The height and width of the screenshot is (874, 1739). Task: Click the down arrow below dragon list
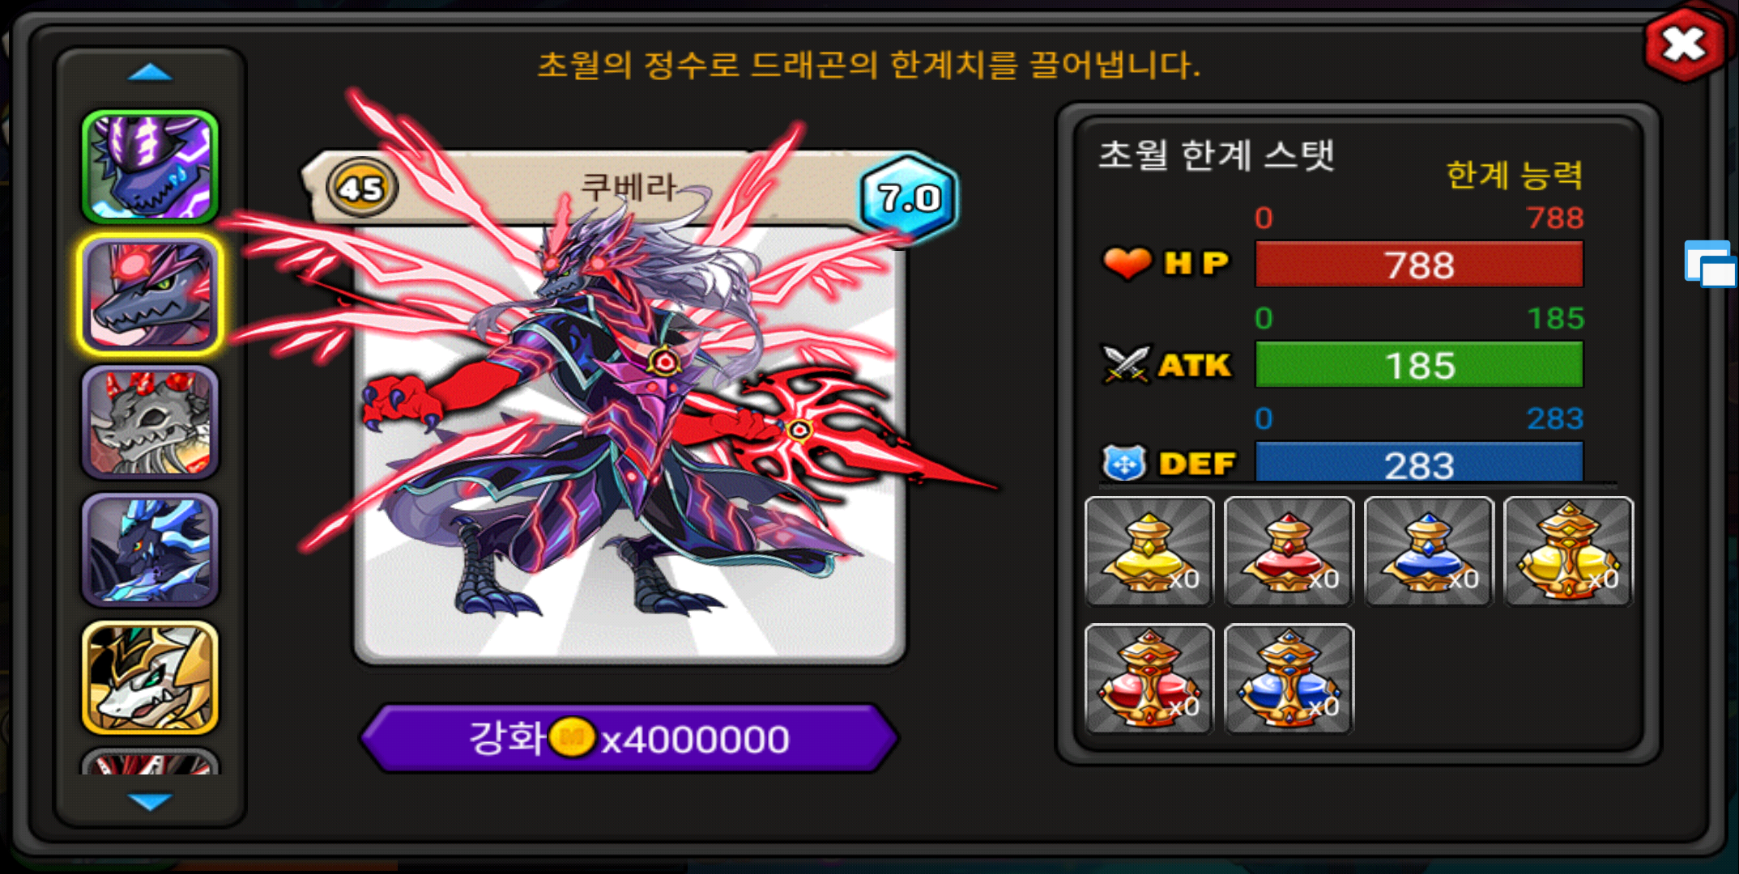coord(150,801)
